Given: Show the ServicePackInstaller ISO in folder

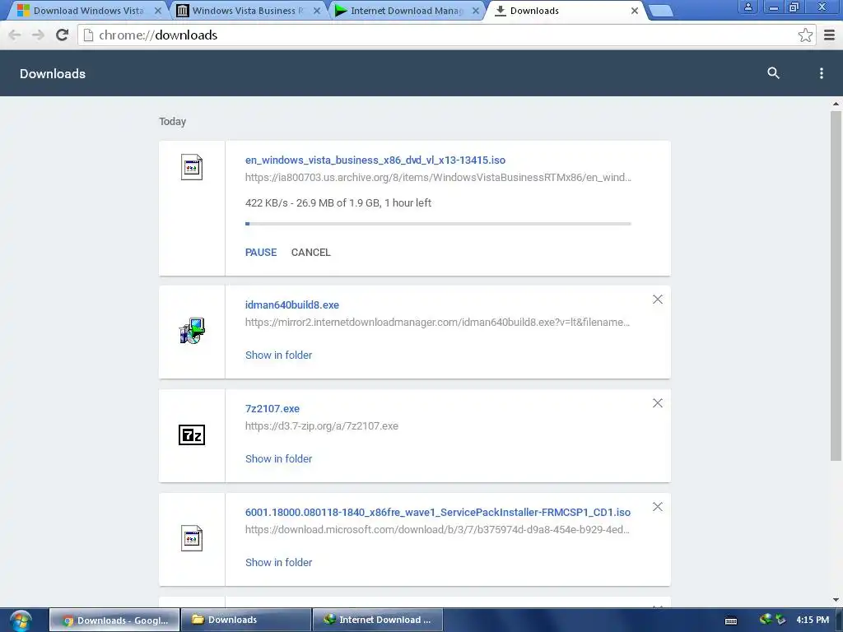Looking at the screenshot, I should pos(278,563).
